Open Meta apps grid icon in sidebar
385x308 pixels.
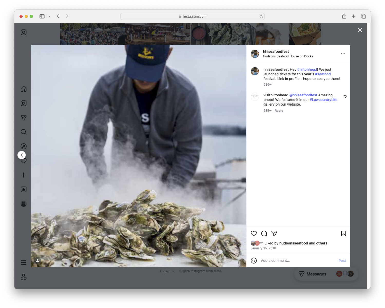(24, 277)
